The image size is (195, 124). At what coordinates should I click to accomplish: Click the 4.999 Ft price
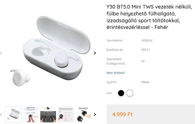pyautogui.click(x=122, y=115)
